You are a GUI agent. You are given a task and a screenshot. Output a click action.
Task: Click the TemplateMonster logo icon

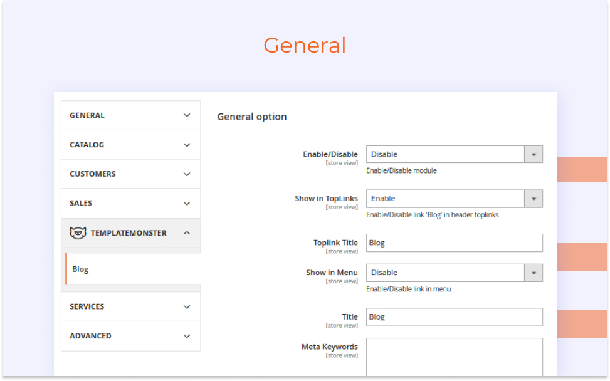pyautogui.click(x=78, y=233)
